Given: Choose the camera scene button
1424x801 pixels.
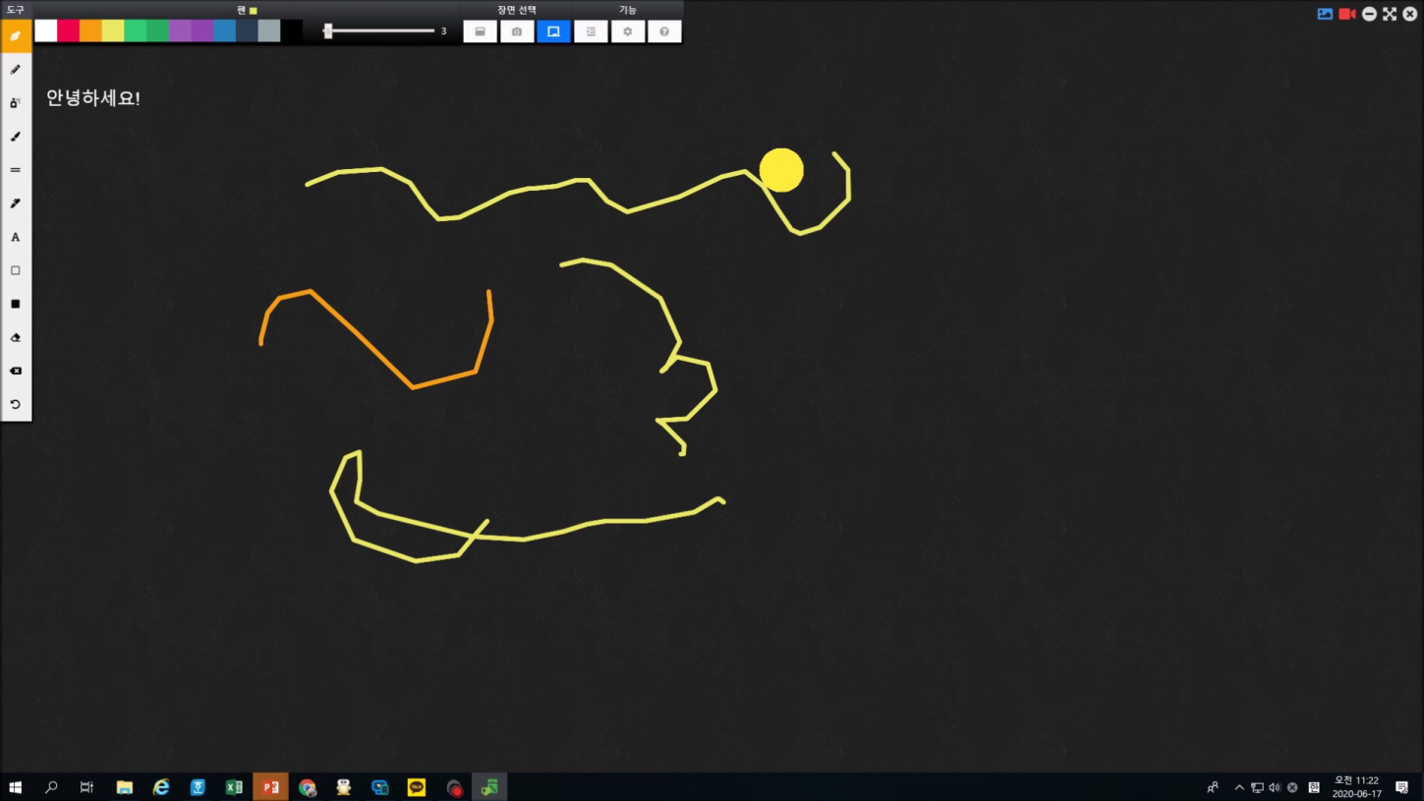Looking at the screenshot, I should 517,31.
